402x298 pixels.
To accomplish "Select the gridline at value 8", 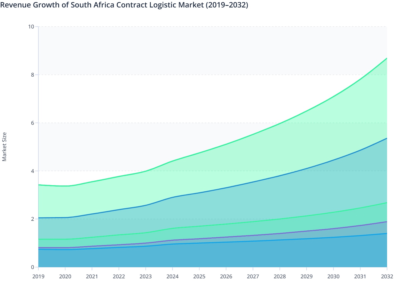I will pyautogui.click(x=187, y=75).
